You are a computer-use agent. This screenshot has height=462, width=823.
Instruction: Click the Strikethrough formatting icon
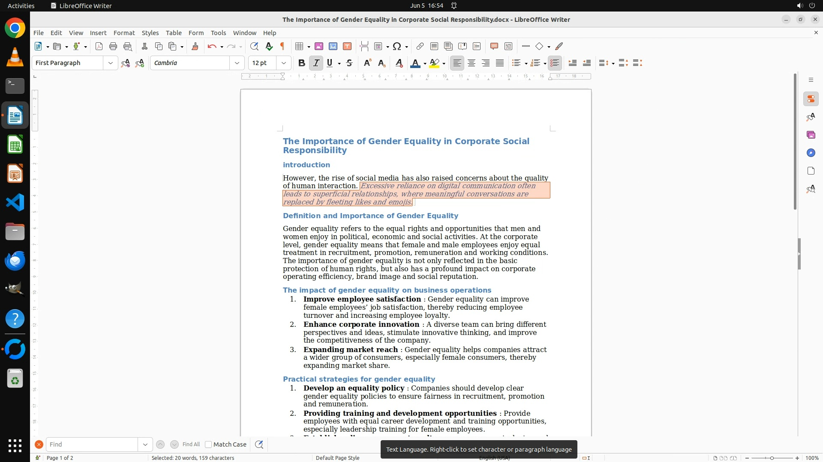click(349, 63)
